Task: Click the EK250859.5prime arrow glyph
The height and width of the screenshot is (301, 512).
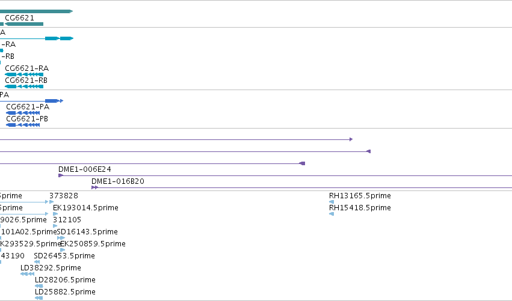Action: 63,251
